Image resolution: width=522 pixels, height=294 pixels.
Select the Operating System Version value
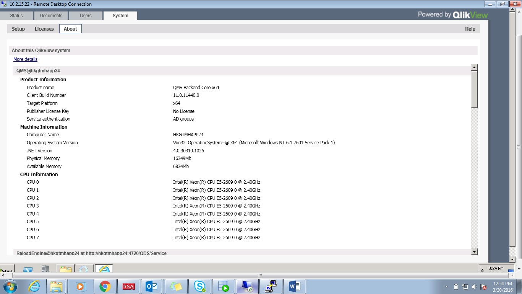[254, 143]
